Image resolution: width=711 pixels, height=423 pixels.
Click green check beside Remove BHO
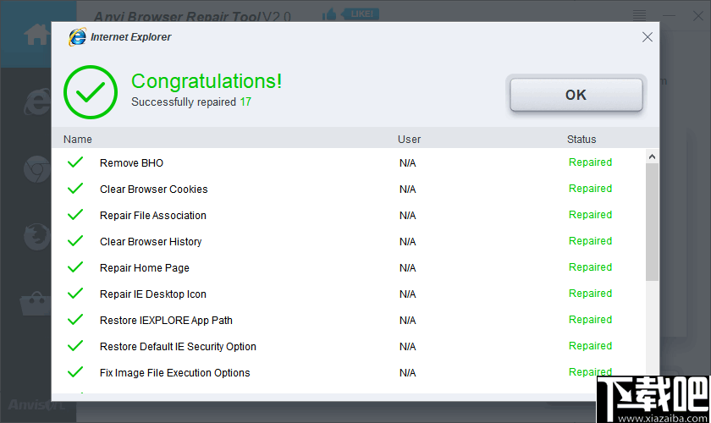[x=75, y=162]
